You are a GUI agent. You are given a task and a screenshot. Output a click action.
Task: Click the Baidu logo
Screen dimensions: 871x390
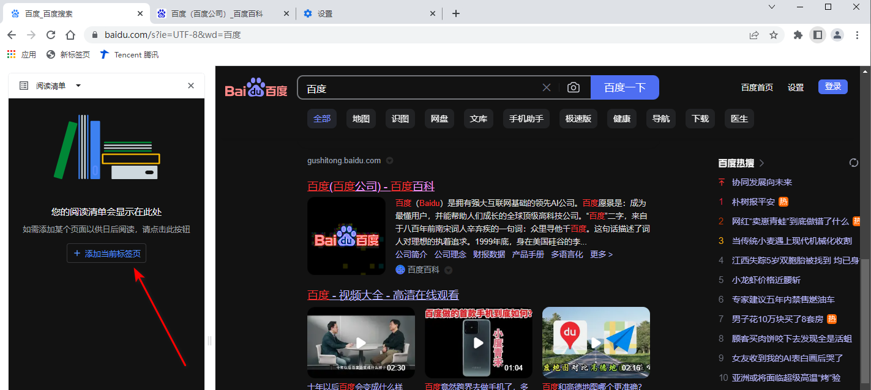click(256, 88)
